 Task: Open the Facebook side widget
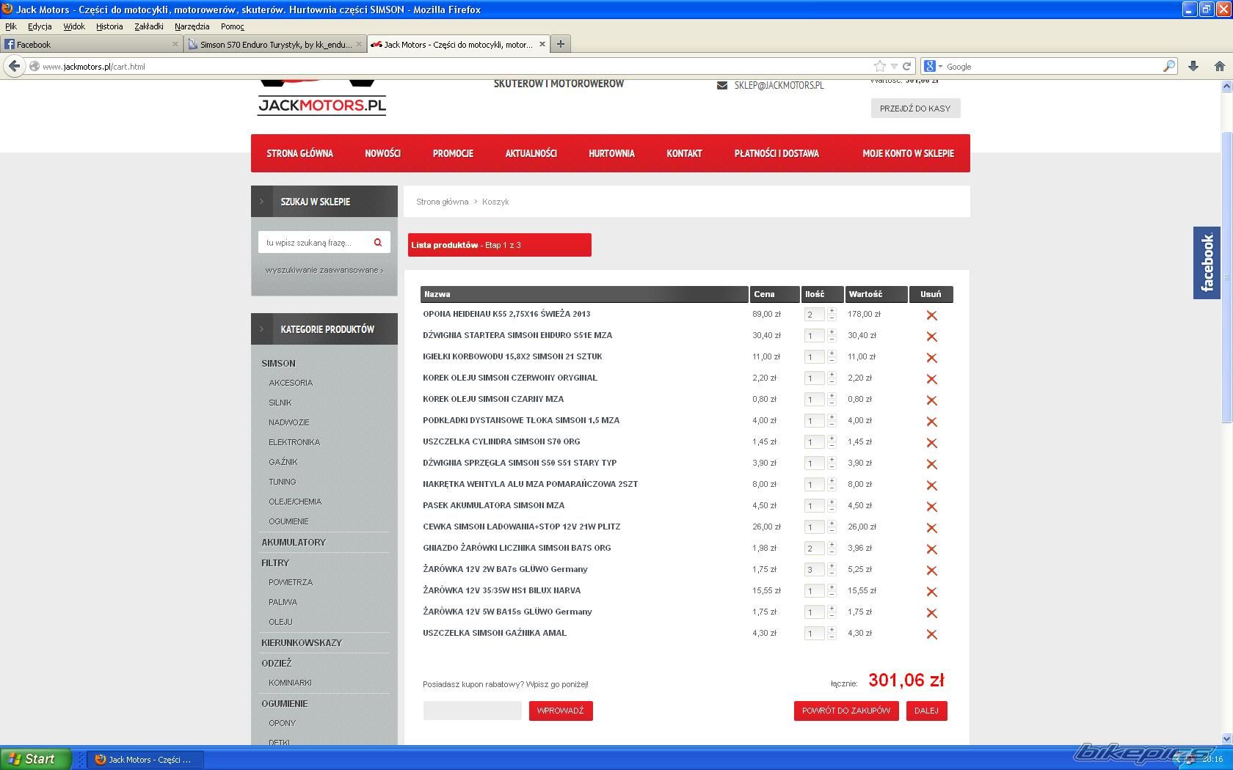(1207, 263)
